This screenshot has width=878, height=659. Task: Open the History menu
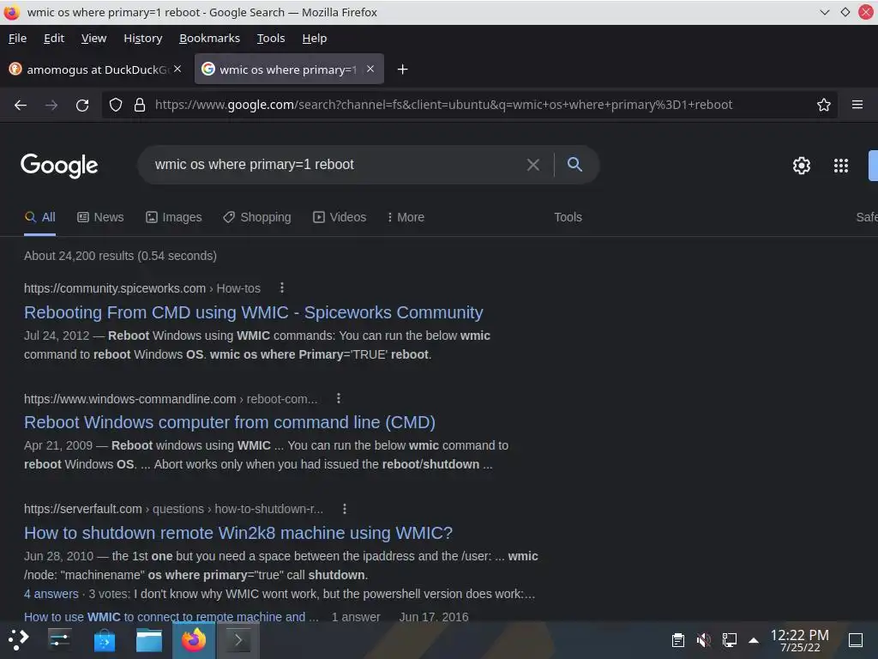coord(143,38)
